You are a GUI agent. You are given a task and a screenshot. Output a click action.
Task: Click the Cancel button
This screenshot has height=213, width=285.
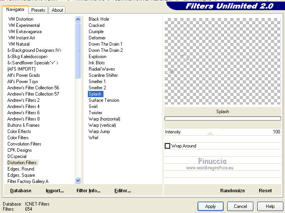(x=240, y=206)
